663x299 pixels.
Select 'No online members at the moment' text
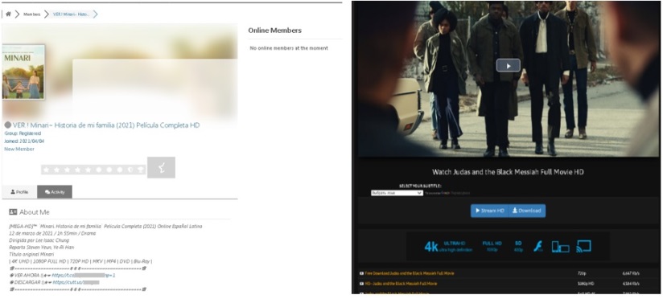point(289,48)
